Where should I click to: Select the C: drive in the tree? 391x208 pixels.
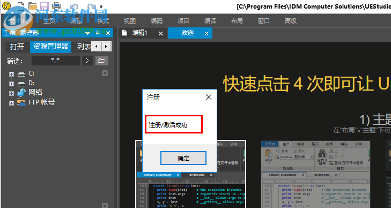pos(31,73)
